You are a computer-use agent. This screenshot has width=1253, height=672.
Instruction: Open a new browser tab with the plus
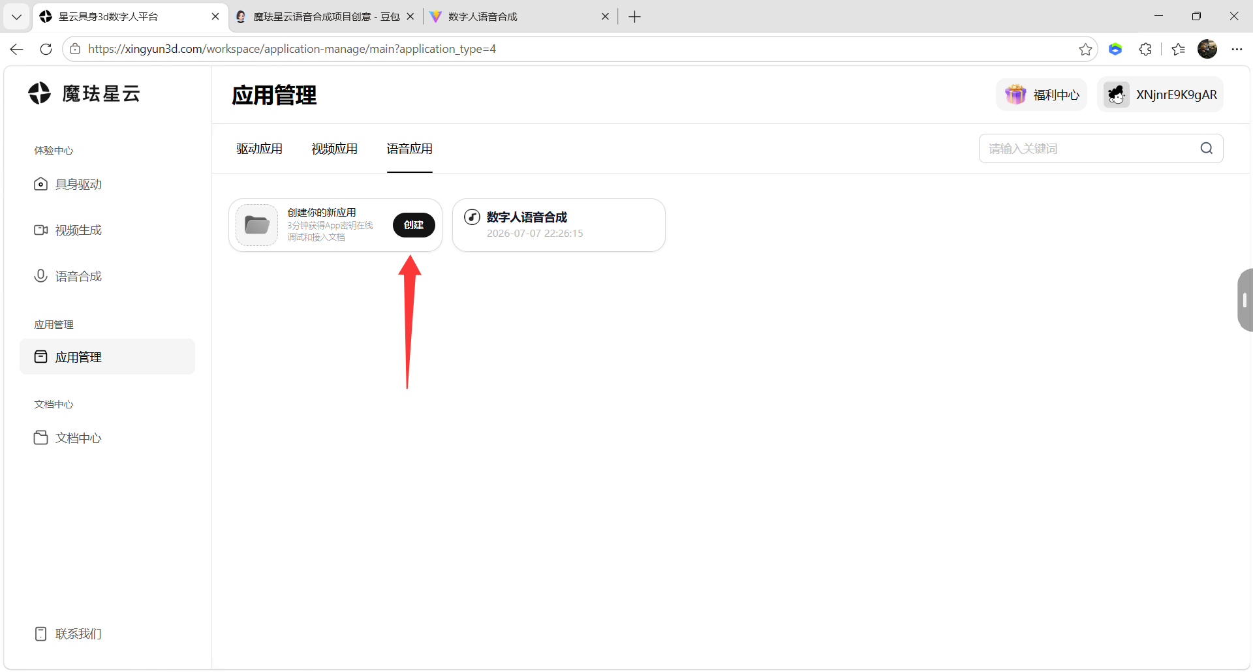coord(634,17)
